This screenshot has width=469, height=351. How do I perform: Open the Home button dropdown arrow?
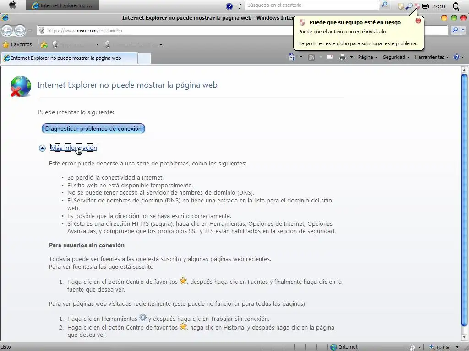(x=301, y=57)
